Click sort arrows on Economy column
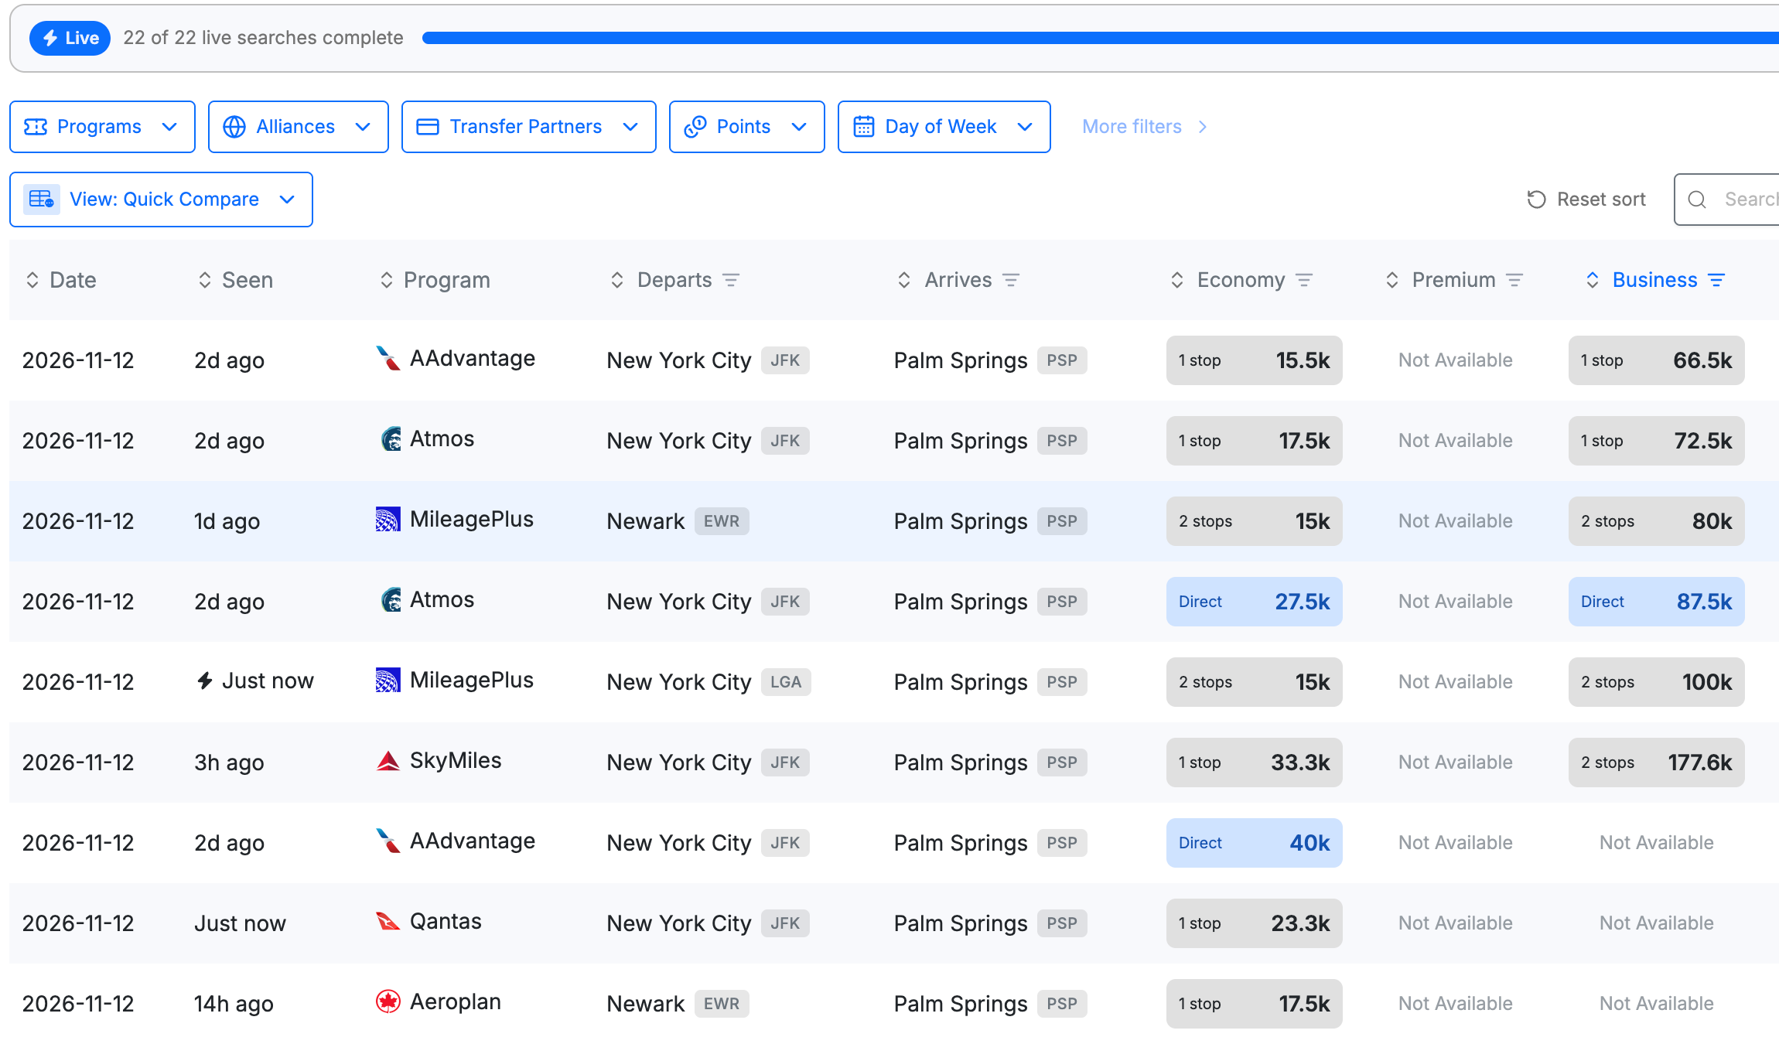Screen dimensions: 1779x1044 pos(1177,280)
